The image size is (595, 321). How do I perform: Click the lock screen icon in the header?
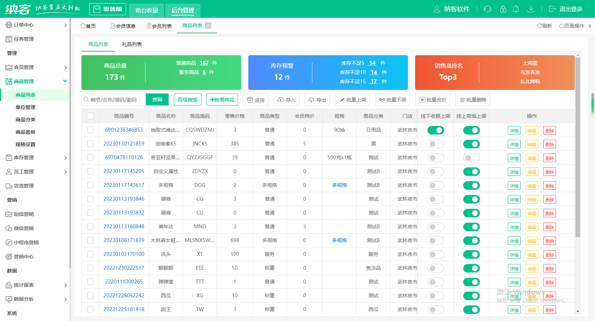click(x=503, y=9)
